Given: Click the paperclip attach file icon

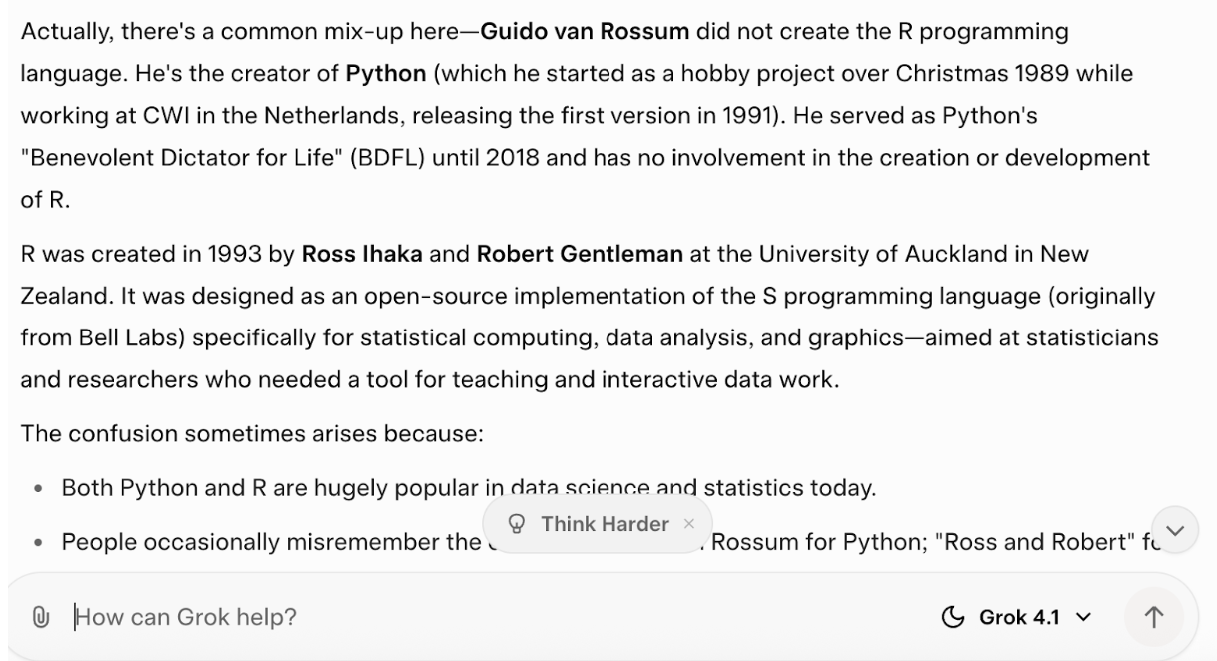Looking at the screenshot, I should (x=42, y=617).
